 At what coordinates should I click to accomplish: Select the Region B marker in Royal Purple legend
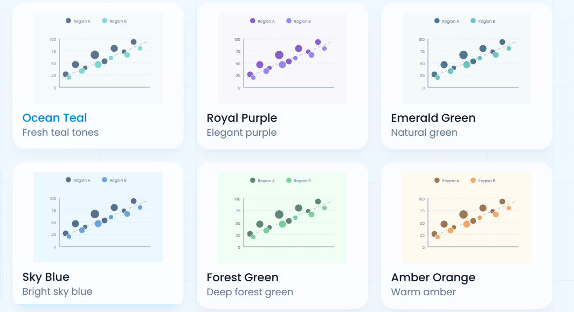click(288, 21)
